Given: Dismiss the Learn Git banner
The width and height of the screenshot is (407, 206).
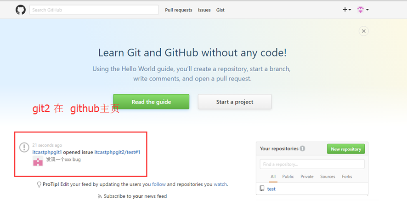Looking at the screenshot, I should 364,31.
